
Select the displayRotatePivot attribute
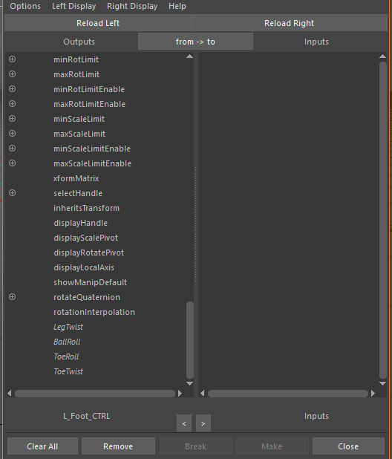(88, 253)
